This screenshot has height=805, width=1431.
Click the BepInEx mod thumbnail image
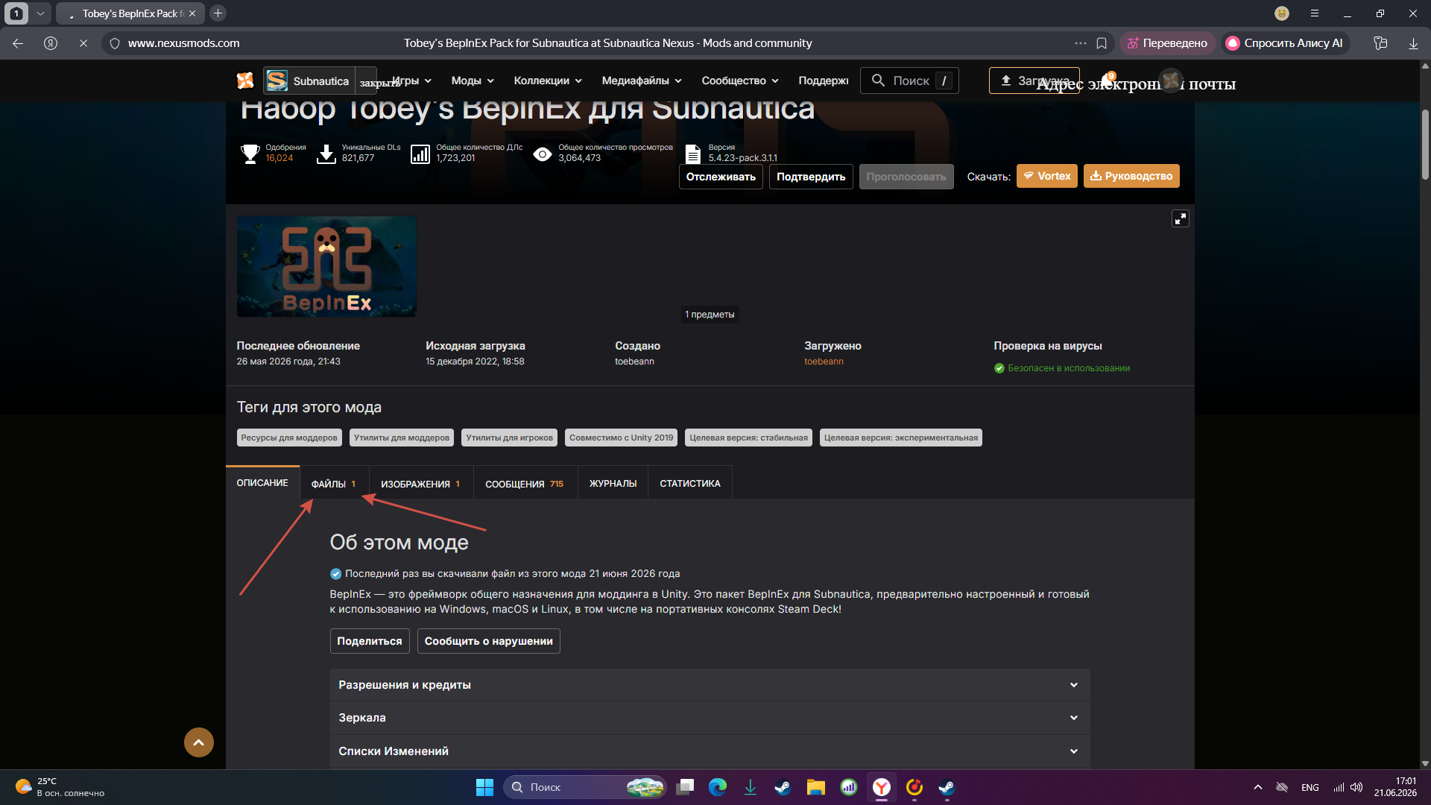click(326, 267)
